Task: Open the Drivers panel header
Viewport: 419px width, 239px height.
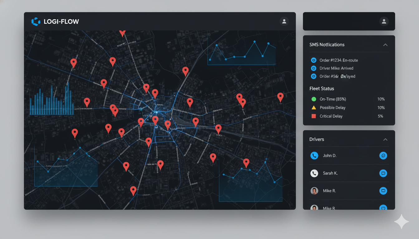Action: [x=317, y=139]
